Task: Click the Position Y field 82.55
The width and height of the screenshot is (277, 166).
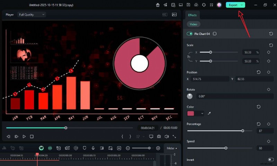Action: tap(254, 79)
